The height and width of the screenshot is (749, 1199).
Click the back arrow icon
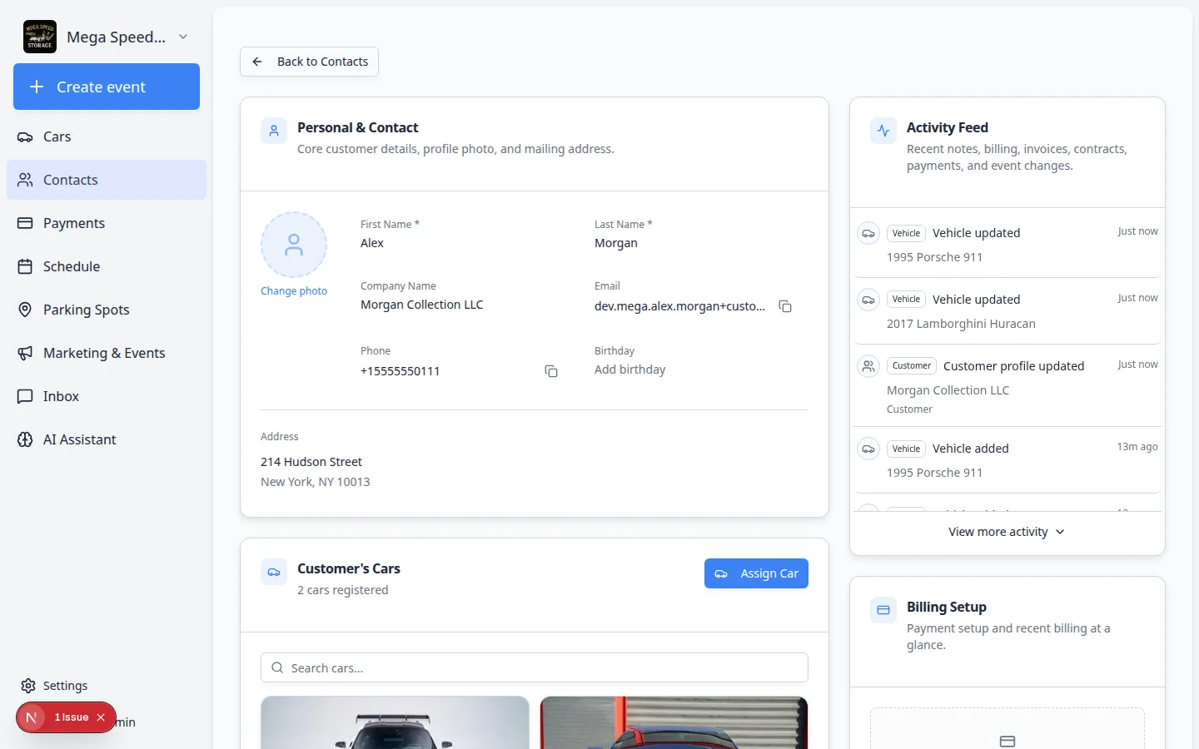click(x=257, y=62)
